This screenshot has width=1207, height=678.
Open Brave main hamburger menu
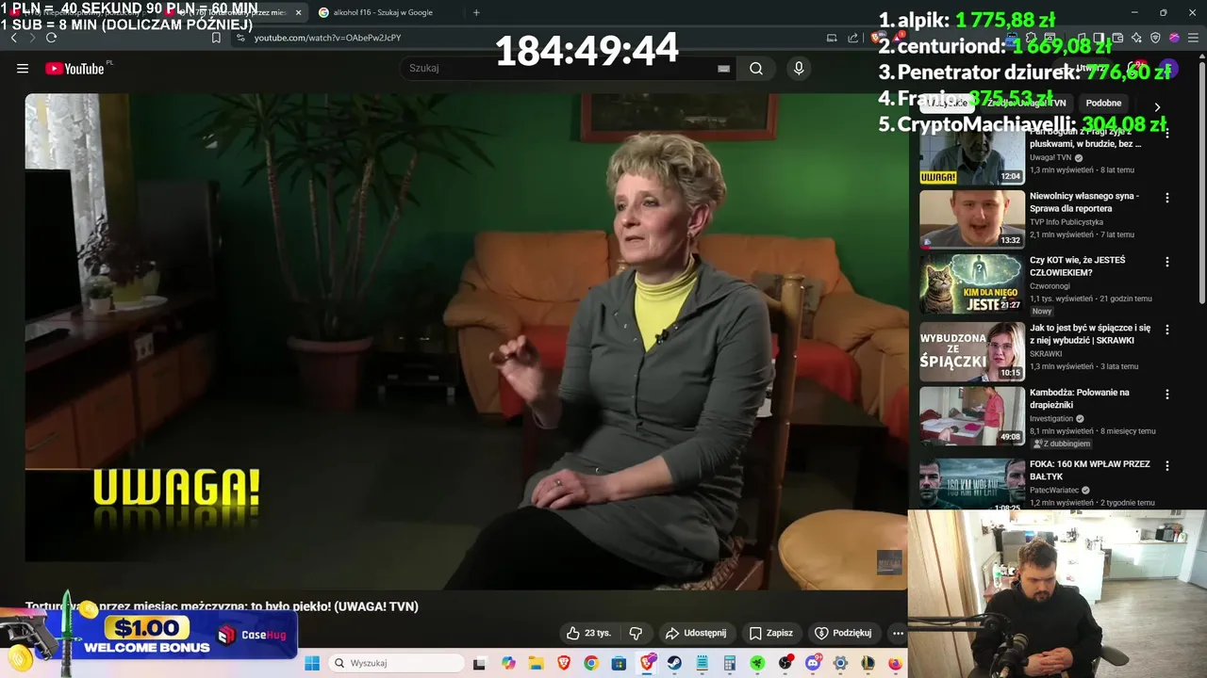coord(1193,38)
